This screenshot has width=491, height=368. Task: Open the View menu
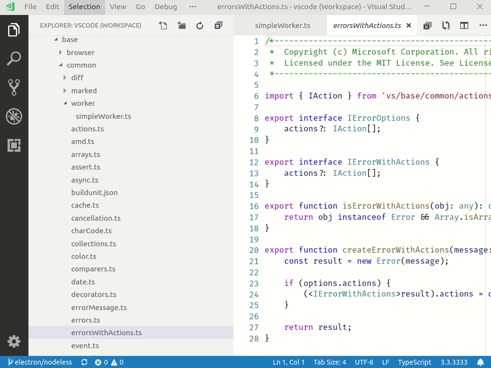pos(118,7)
